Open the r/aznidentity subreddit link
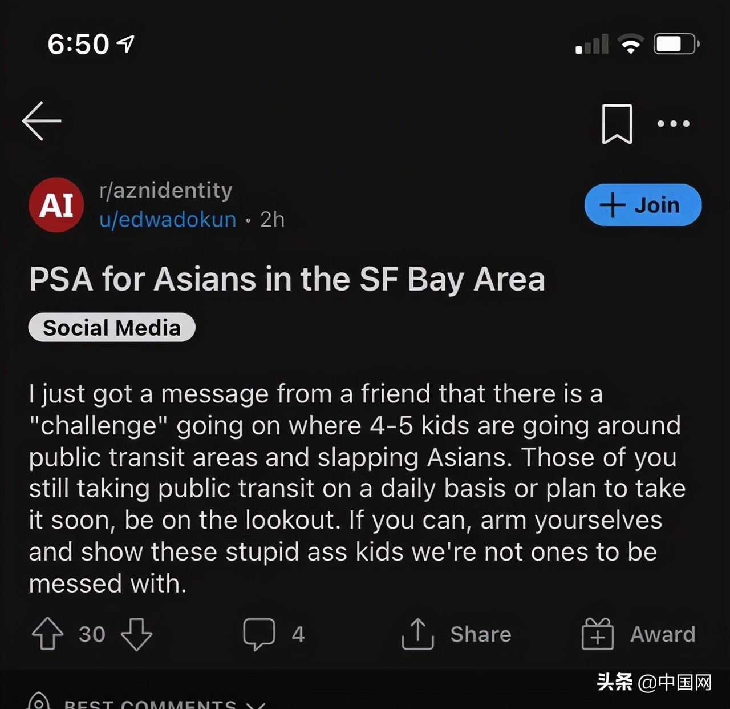Viewport: 730px width, 709px height. (165, 190)
